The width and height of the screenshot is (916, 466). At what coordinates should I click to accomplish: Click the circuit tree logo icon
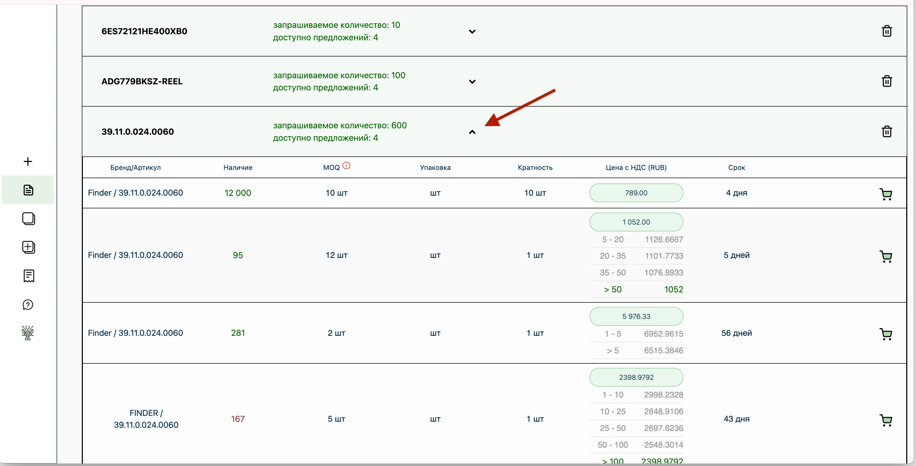28,333
